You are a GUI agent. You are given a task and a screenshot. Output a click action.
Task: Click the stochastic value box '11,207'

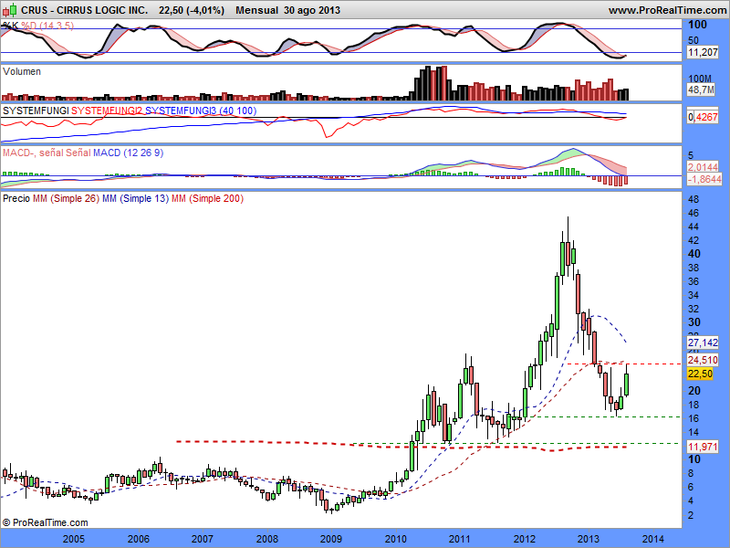pos(703,52)
